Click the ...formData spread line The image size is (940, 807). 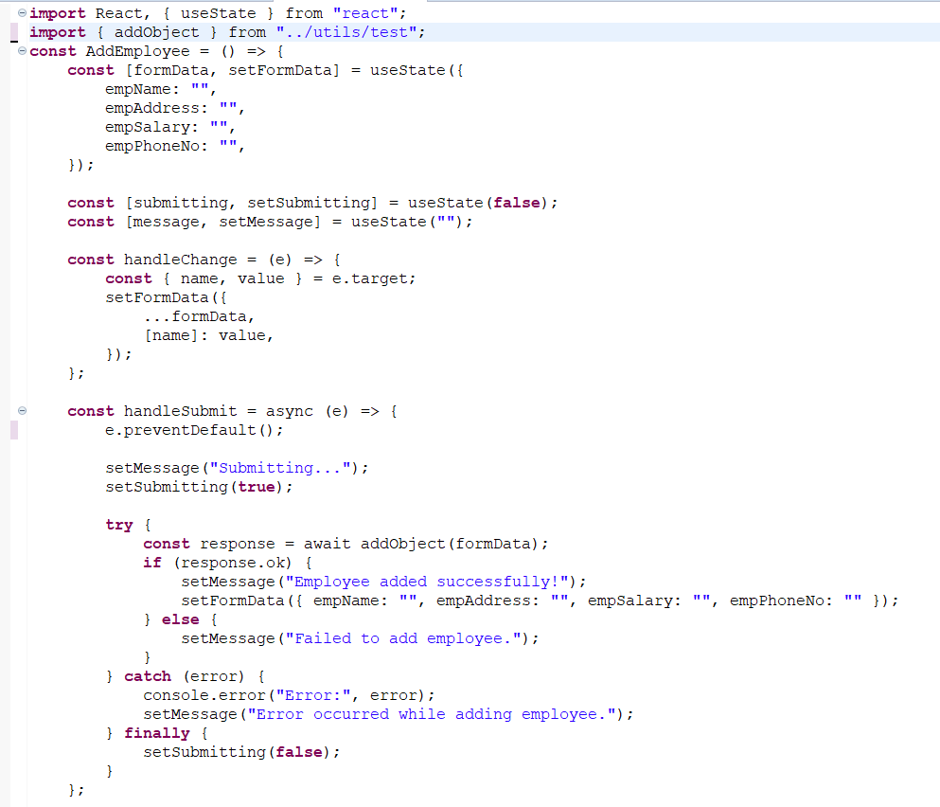point(199,316)
